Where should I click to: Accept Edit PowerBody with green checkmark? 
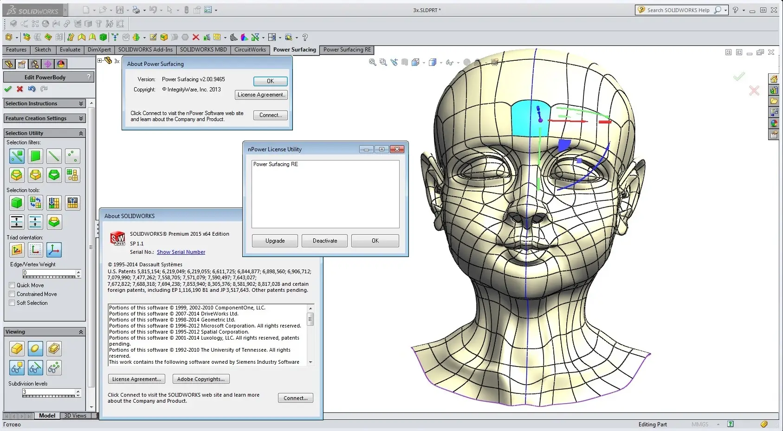tap(8, 89)
